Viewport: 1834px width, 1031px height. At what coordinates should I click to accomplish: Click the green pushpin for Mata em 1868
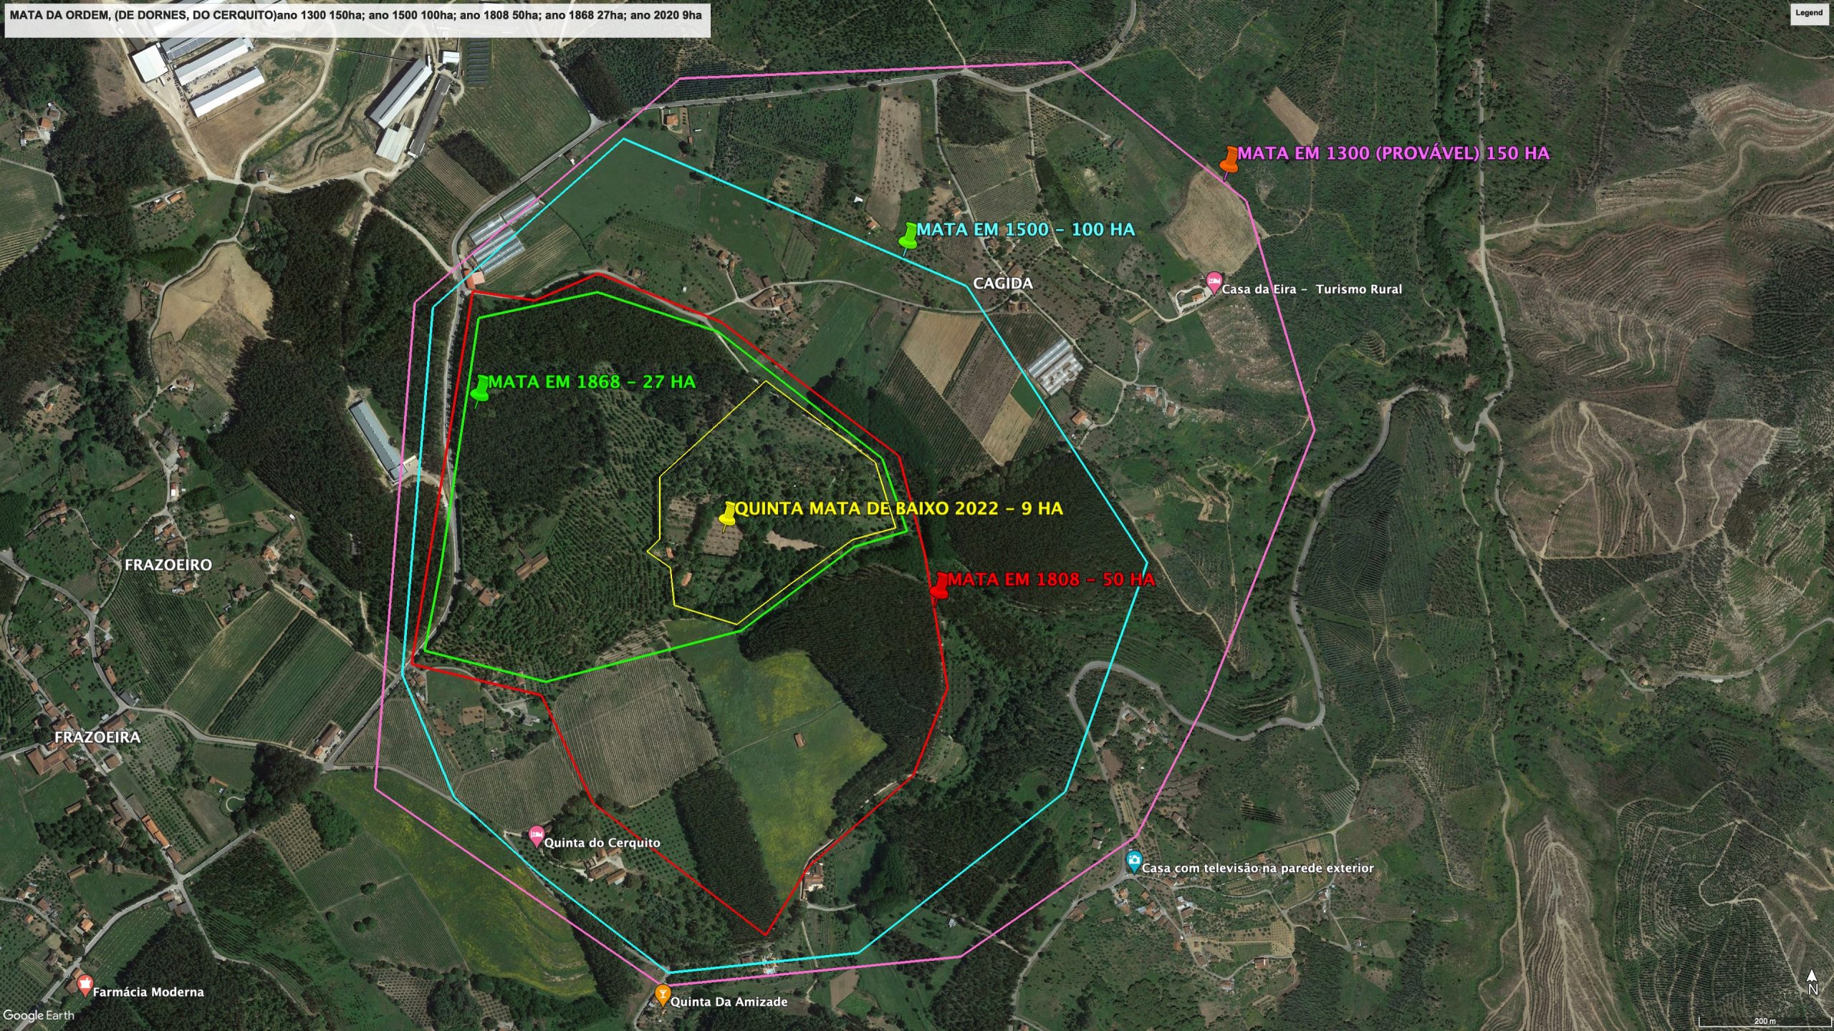(x=481, y=389)
